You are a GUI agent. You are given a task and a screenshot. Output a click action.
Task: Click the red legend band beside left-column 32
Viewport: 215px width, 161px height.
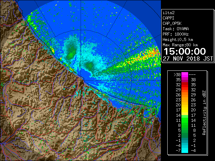click(185, 85)
